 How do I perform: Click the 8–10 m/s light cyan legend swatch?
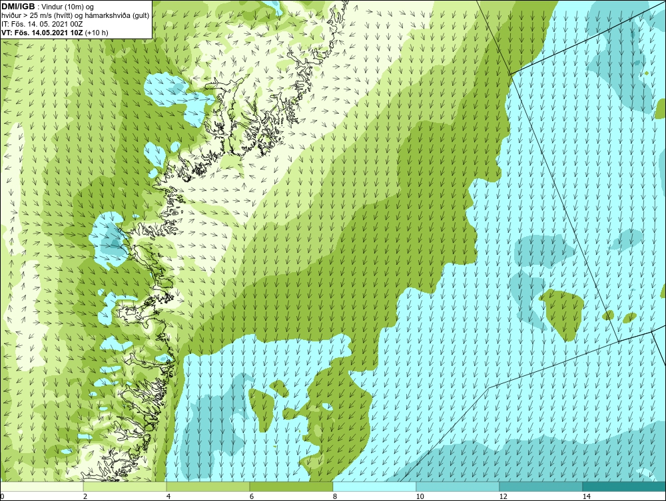[374, 486]
